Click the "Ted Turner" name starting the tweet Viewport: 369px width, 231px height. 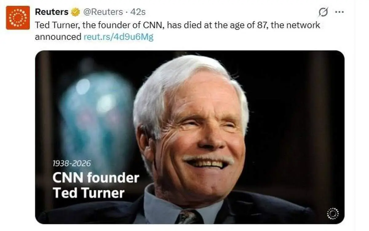54,25
